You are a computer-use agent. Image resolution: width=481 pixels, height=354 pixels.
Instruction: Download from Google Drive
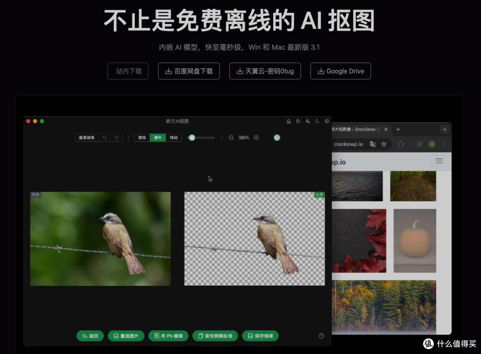[x=341, y=71]
